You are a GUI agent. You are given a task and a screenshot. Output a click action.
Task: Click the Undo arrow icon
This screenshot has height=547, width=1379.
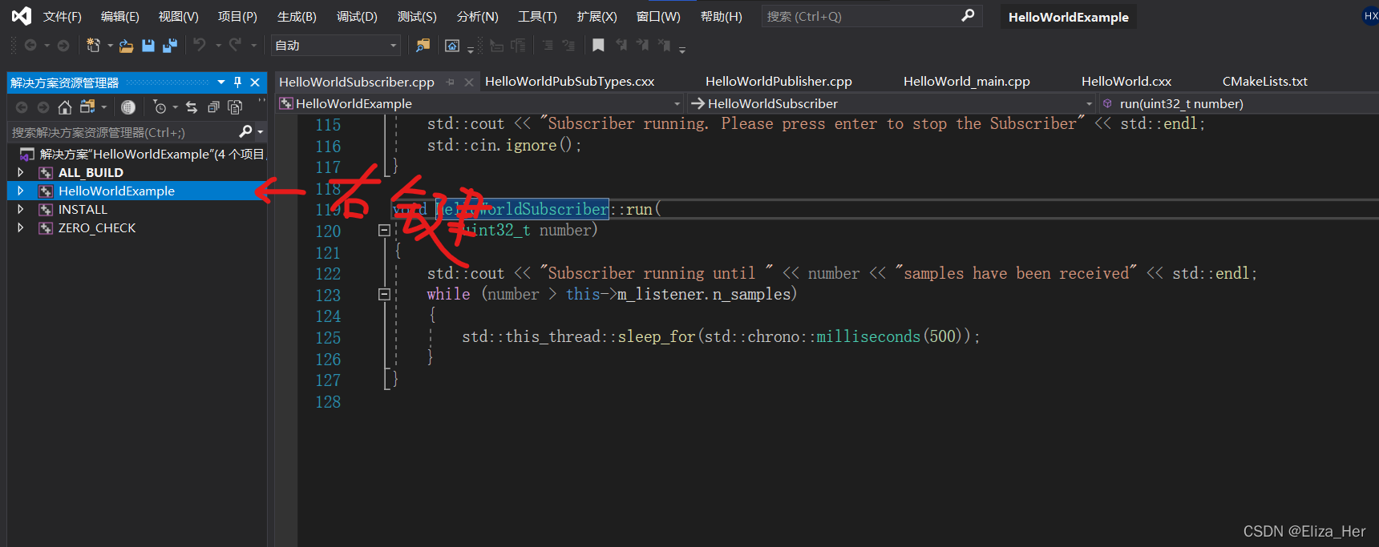199,45
